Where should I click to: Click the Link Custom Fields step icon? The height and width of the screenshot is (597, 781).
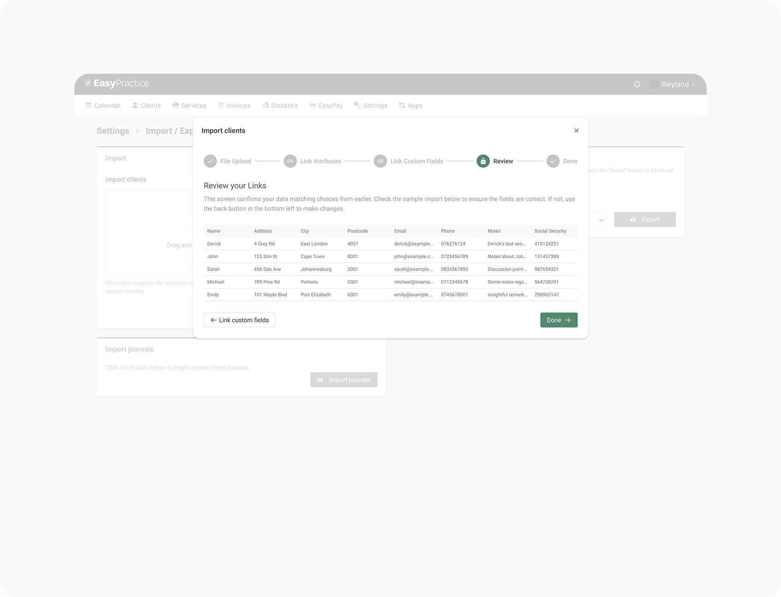tap(380, 161)
